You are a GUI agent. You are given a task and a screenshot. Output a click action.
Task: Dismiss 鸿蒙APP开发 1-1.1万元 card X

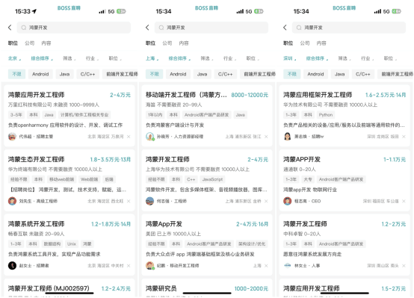tap(404, 201)
